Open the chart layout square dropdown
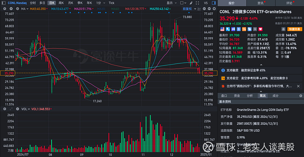This screenshot has height=157, width=304. [x=183, y=3]
